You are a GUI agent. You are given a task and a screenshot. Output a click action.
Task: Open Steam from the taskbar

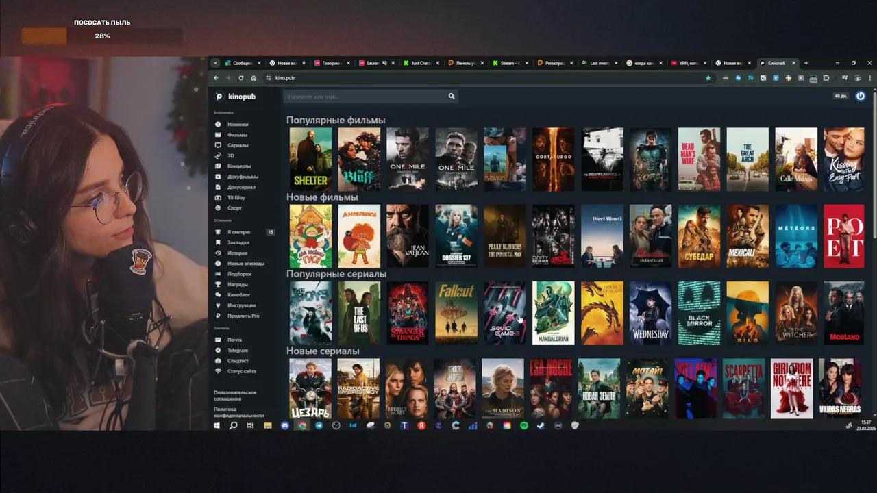(x=541, y=425)
